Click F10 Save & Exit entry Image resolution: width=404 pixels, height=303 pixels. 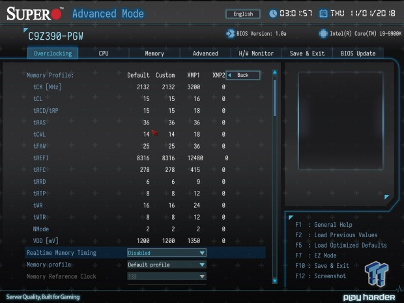coord(322,266)
